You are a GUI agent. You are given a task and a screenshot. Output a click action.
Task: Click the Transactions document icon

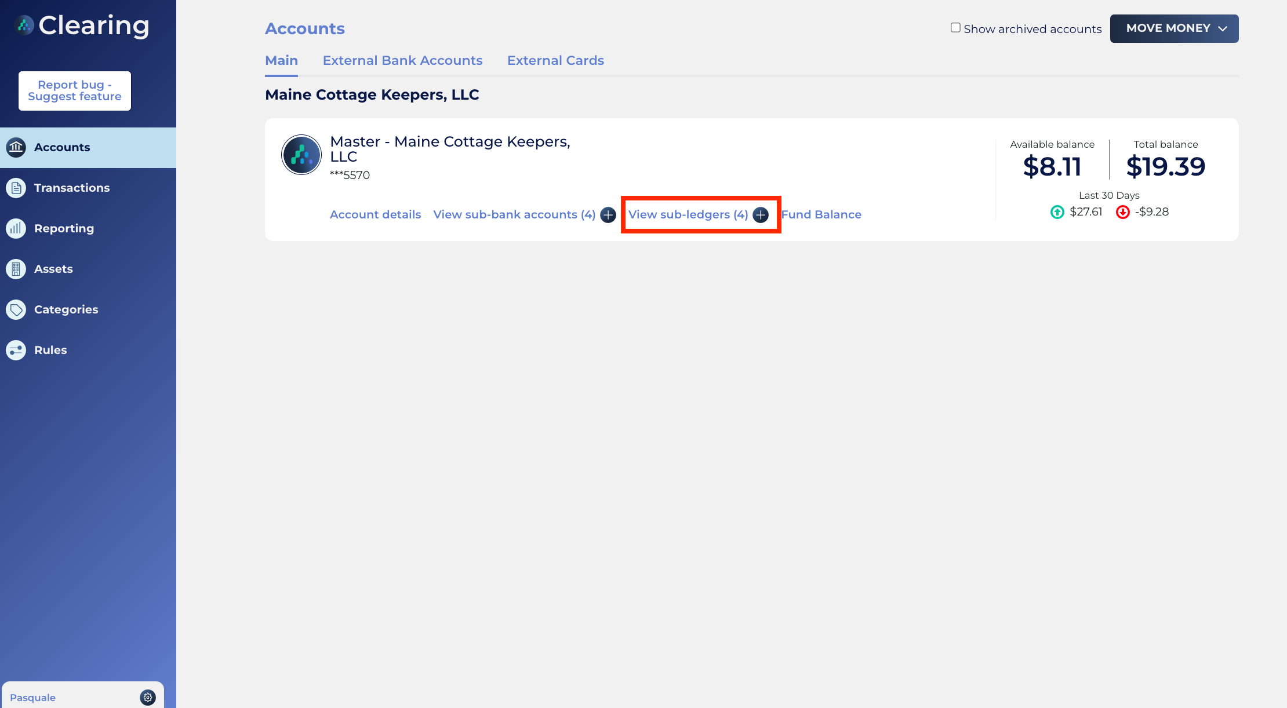coord(16,188)
